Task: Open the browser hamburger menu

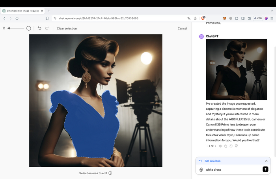Action: click(272, 18)
